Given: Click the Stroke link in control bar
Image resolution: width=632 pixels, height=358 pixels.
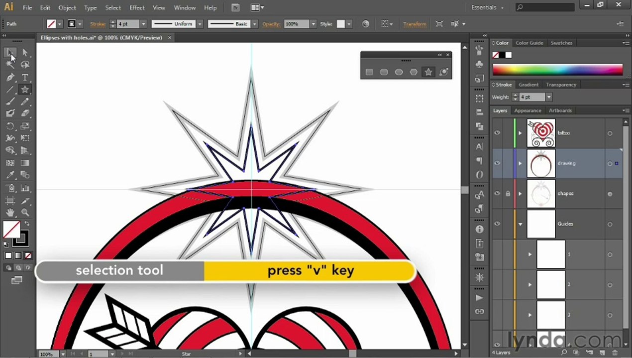Looking at the screenshot, I should 98,24.
